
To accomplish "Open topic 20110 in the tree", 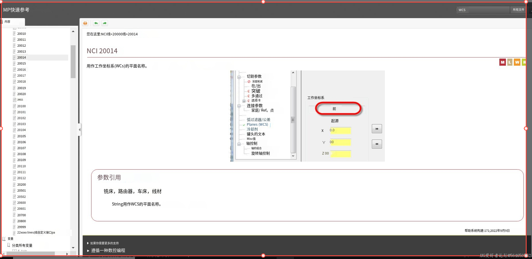I will (22, 166).
